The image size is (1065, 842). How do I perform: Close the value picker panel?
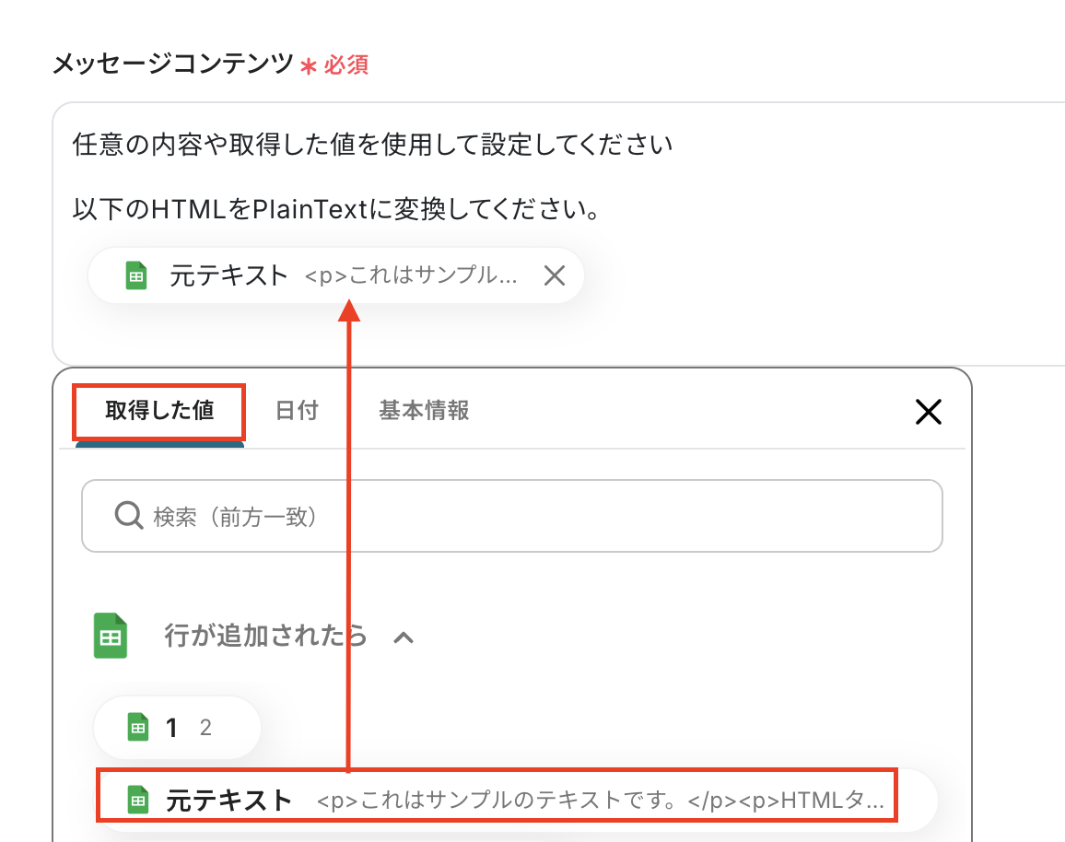[928, 412]
